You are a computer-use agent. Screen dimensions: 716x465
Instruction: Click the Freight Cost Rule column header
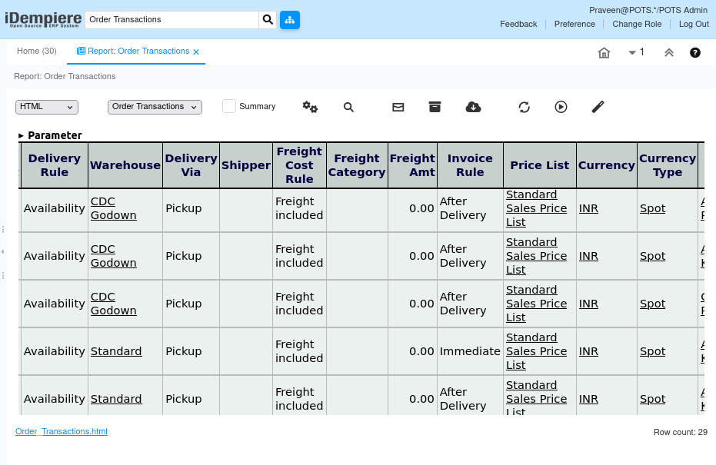pyautogui.click(x=300, y=165)
